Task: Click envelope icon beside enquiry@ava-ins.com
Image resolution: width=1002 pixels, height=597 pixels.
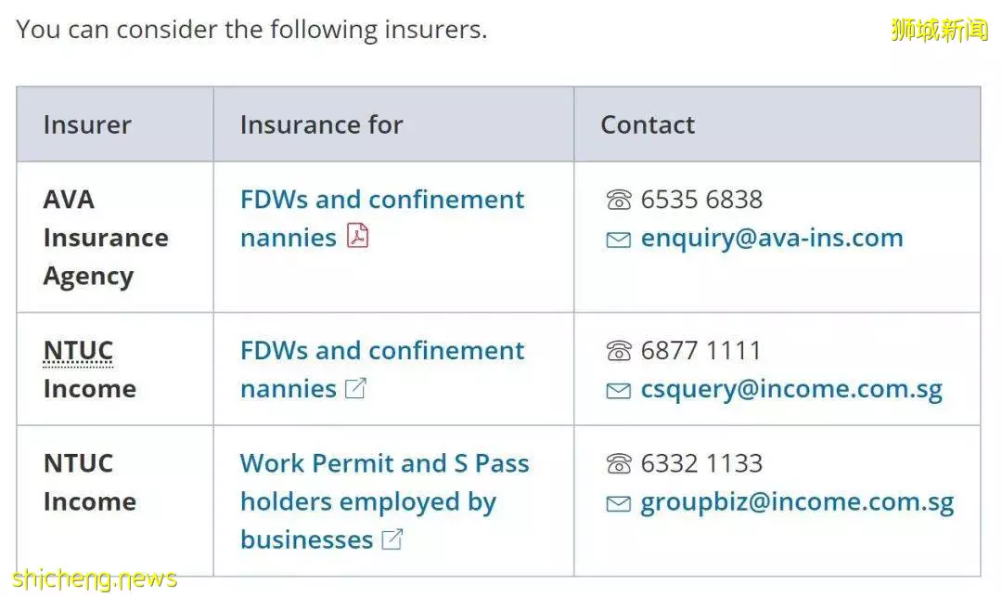Action: click(619, 240)
